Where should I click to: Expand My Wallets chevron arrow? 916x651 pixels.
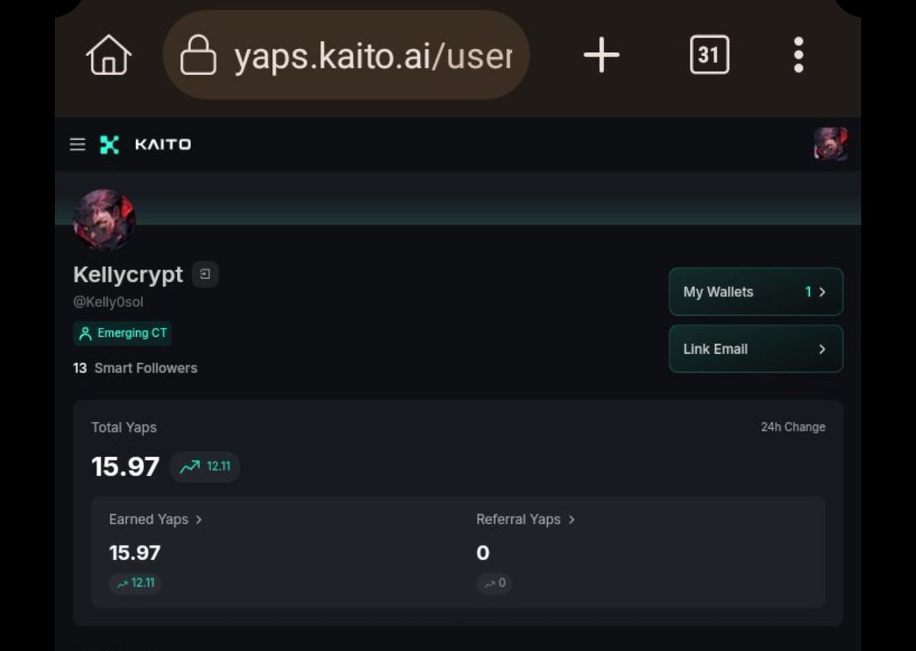822,292
